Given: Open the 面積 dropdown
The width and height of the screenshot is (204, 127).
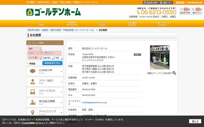Looking at the screenshot, I should click(59, 58).
